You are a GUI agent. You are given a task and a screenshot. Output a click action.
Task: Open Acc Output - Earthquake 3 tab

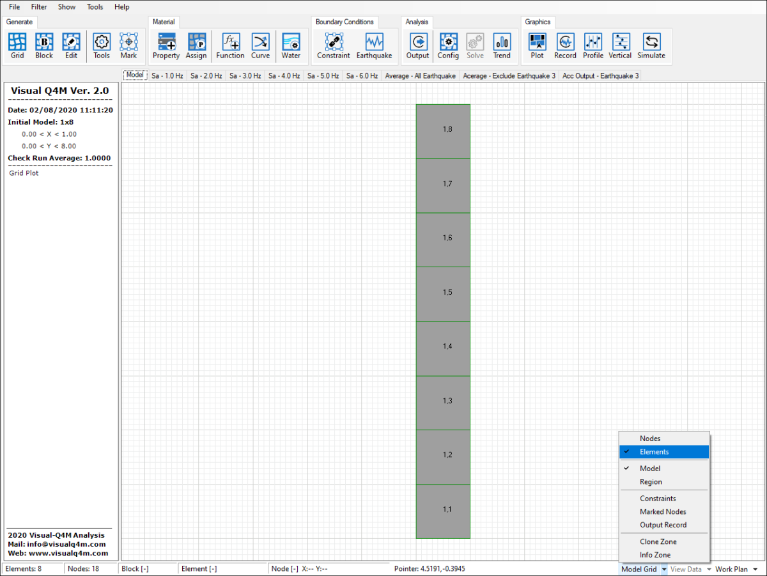600,75
